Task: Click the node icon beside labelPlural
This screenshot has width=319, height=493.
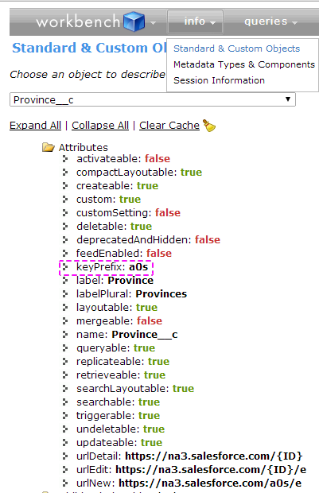Action: point(65,294)
